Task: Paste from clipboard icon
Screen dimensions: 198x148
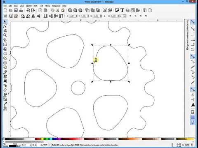Action: pyautogui.click(x=63, y=10)
